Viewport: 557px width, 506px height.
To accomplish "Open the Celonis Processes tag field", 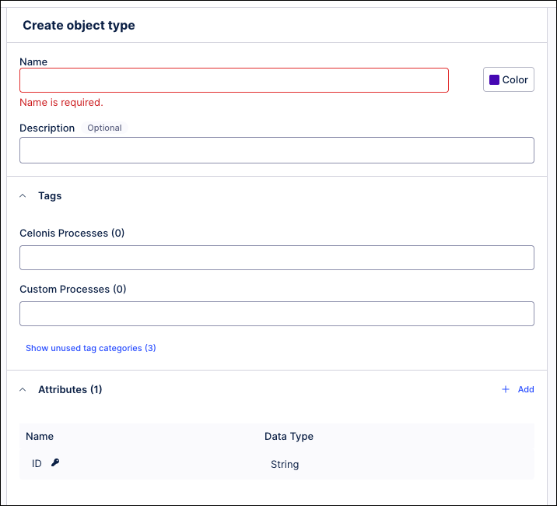I will [276, 258].
